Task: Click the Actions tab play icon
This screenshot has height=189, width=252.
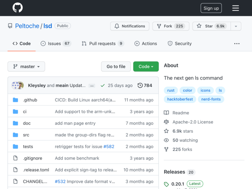Action: point(137,44)
